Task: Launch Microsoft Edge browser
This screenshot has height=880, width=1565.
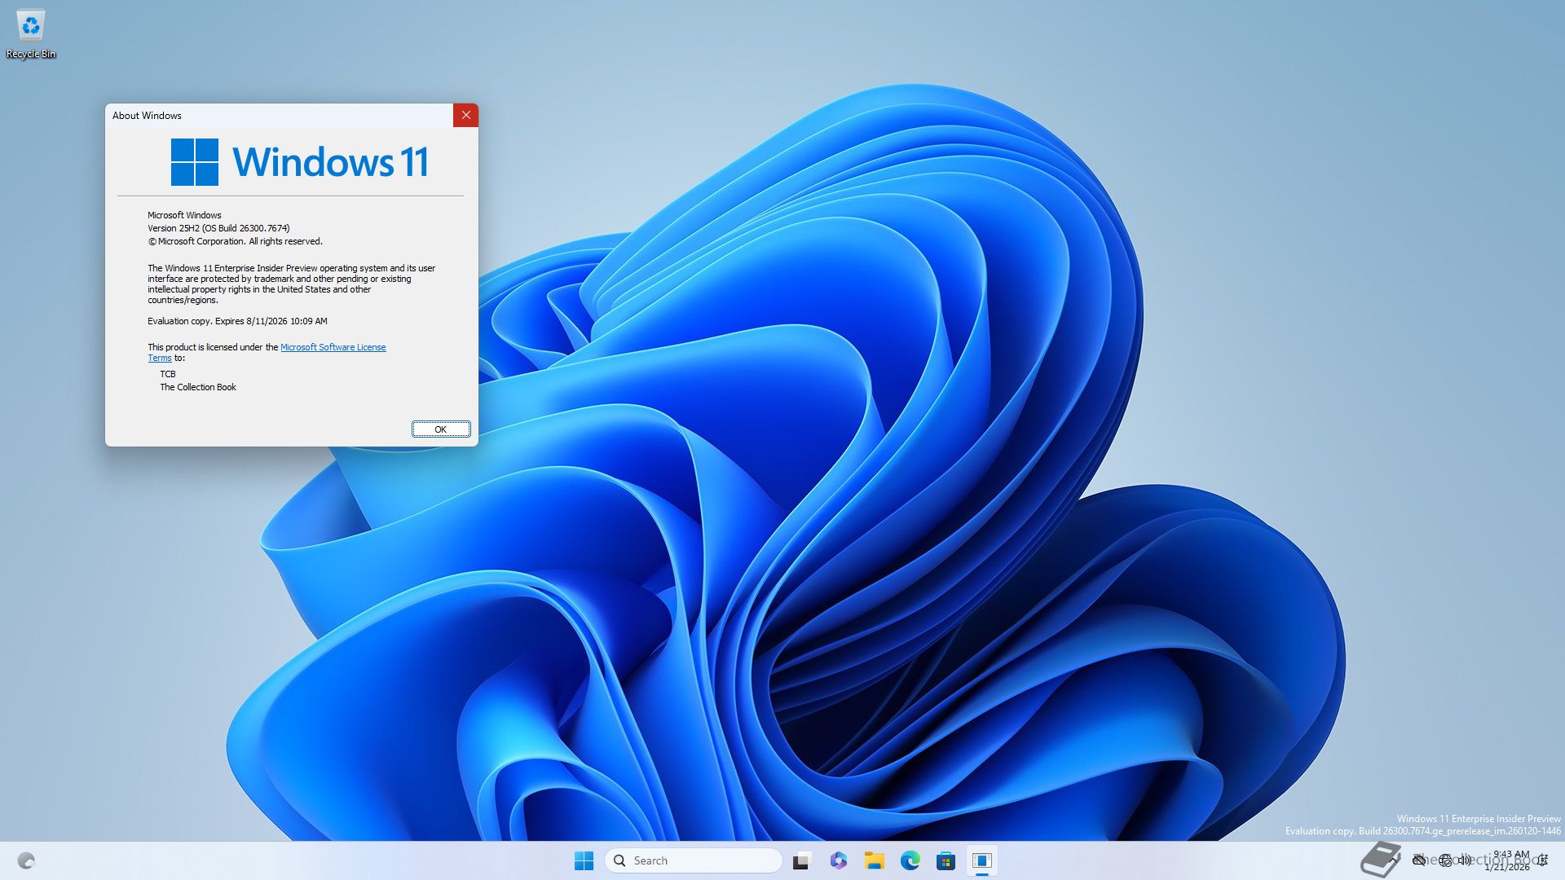Action: [910, 860]
